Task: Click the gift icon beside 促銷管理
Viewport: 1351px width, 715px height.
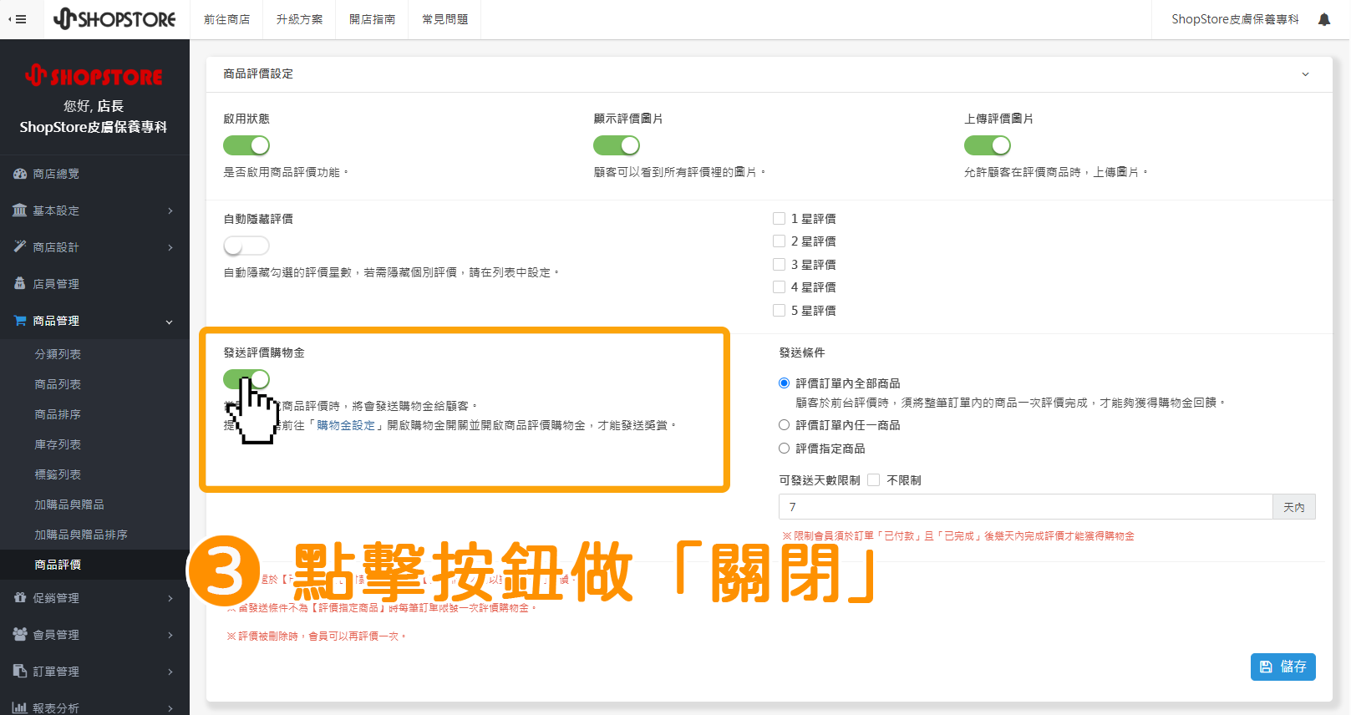Action: click(20, 598)
